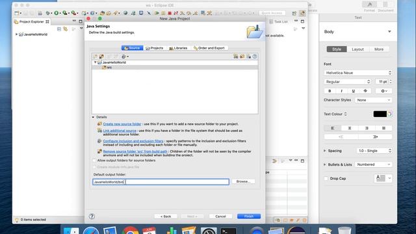Collapse the JavaHelloWorld node in source tree
The width and height of the screenshot is (416, 234).
[96, 62]
